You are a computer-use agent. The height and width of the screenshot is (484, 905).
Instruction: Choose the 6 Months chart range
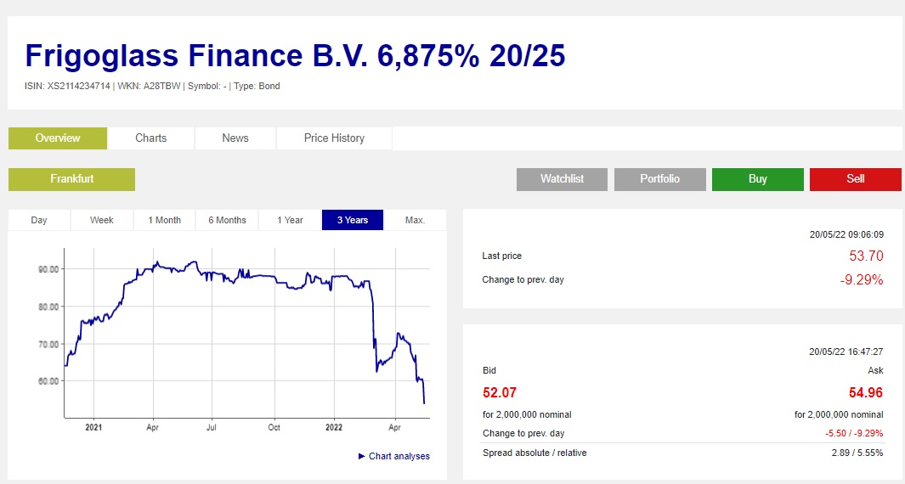[228, 220]
